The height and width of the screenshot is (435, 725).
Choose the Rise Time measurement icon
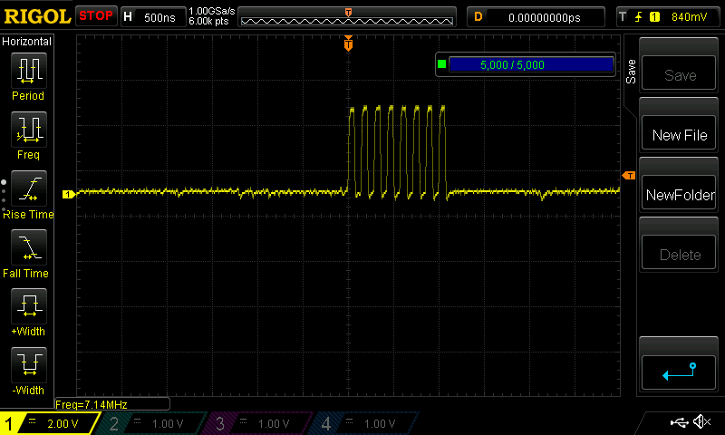tap(28, 187)
